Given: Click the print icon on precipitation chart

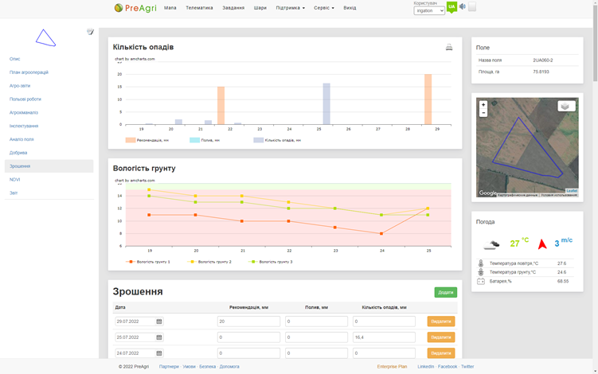Looking at the screenshot, I should pos(449,47).
